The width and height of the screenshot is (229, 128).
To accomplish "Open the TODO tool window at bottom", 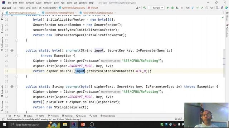I will [40, 116].
